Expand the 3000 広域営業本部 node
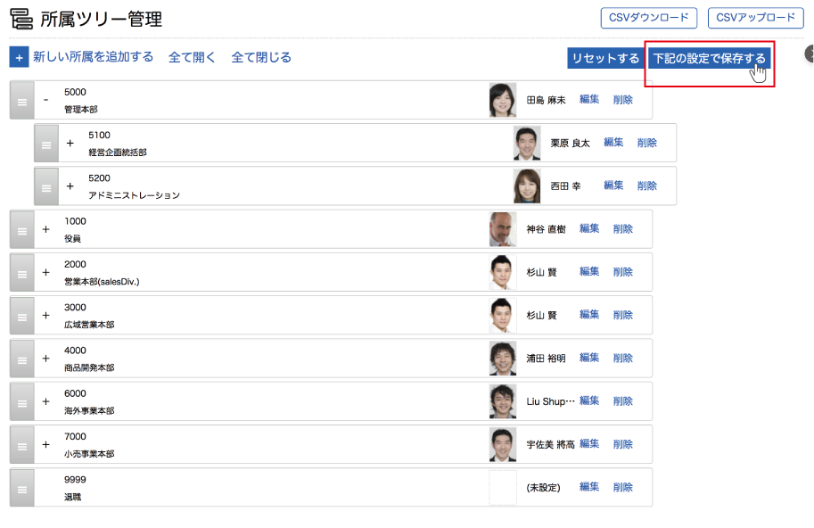This screenshot has height=528, width=814. (46, 315)
